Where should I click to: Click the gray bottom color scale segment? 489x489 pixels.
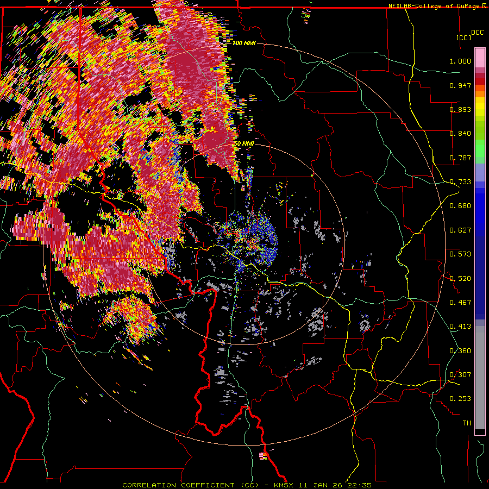(480, 378)
